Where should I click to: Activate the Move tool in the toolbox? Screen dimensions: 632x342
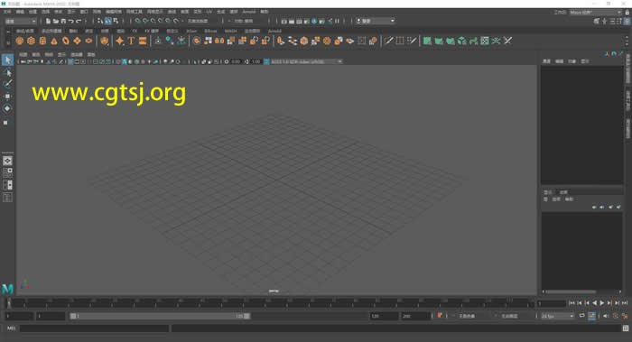pyautogui.click(x=7, y=97)
